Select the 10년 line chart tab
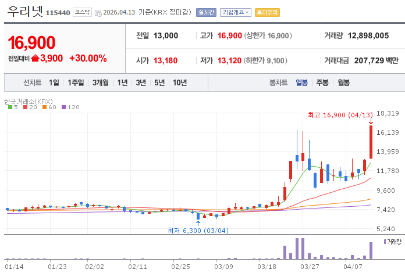 180,82
